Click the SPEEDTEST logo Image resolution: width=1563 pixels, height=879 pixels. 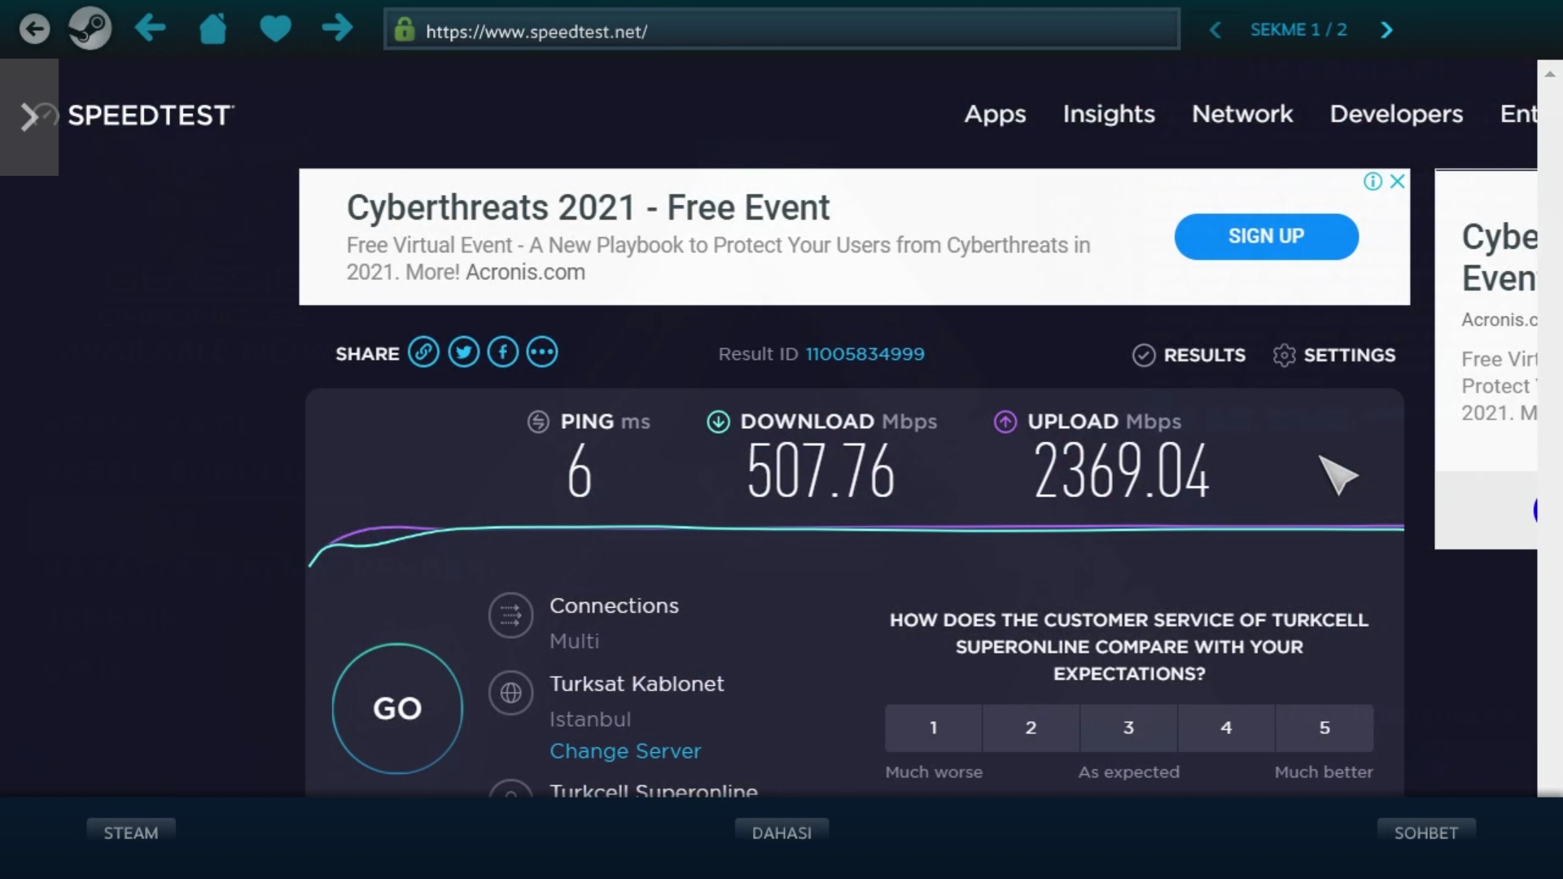pos(151,116)
